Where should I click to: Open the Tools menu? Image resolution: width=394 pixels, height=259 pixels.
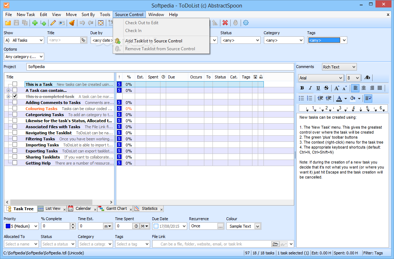tap(105, 15)
